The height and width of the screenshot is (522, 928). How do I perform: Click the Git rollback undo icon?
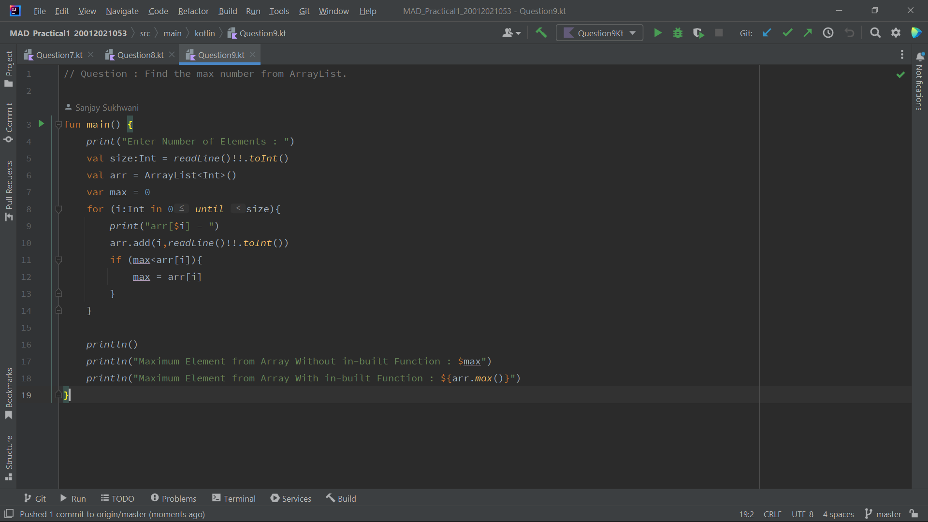pyautogui.click(x=849, y=33)
